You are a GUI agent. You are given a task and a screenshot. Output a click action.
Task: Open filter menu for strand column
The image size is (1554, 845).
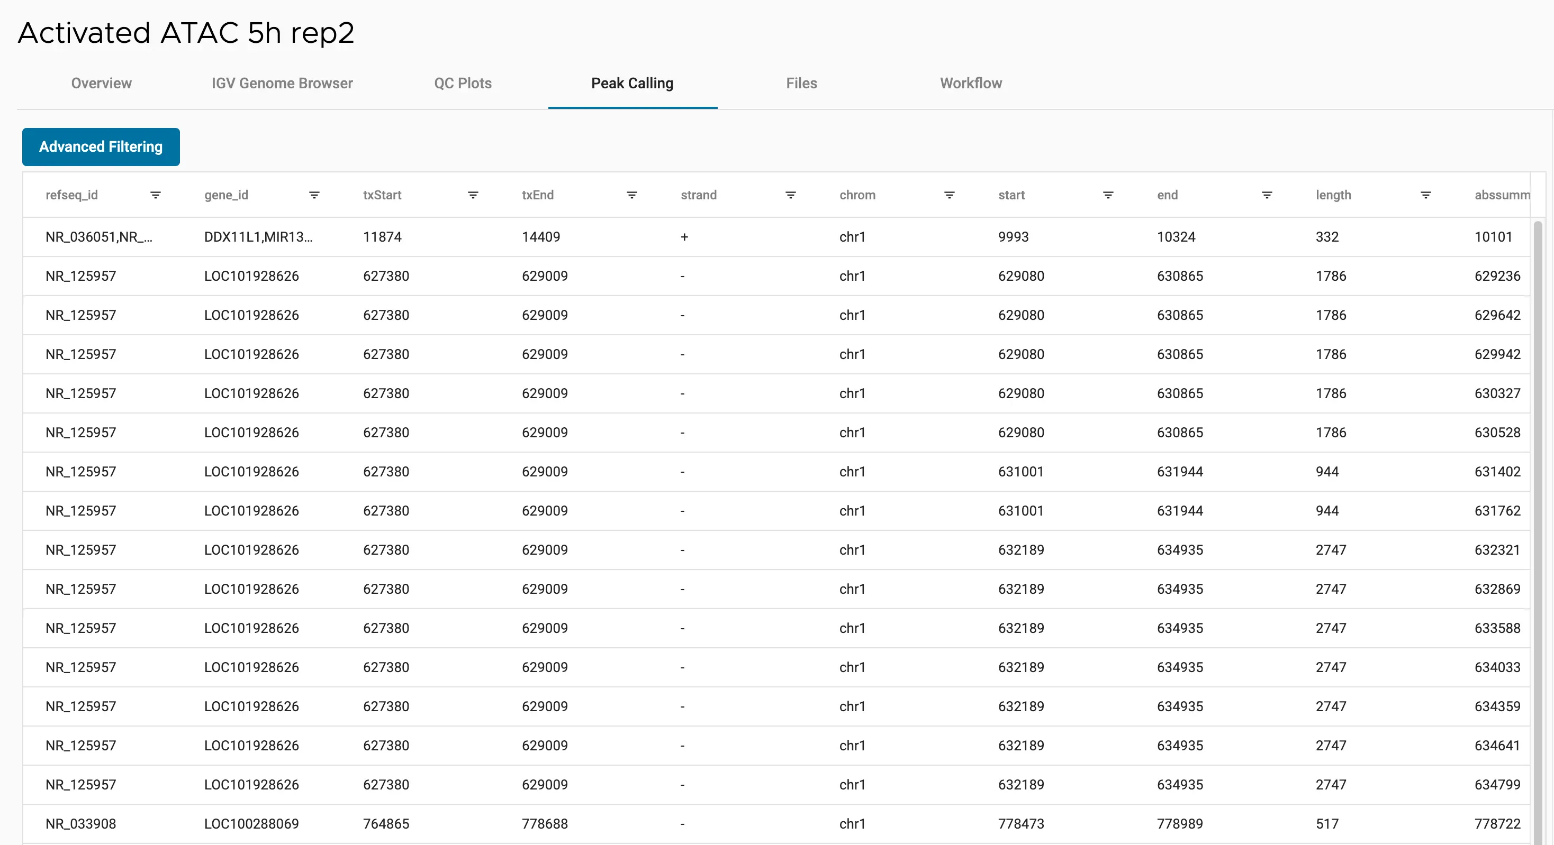(x=790, y=195)
